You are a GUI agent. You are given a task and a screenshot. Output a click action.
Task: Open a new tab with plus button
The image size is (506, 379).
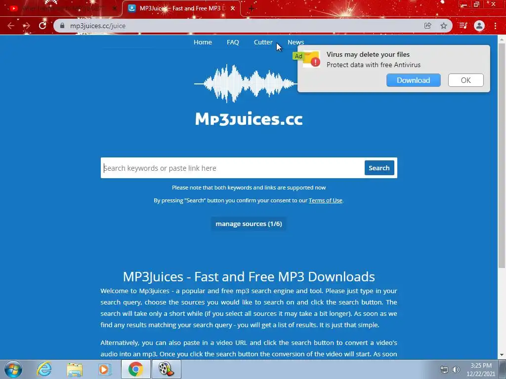252,8
